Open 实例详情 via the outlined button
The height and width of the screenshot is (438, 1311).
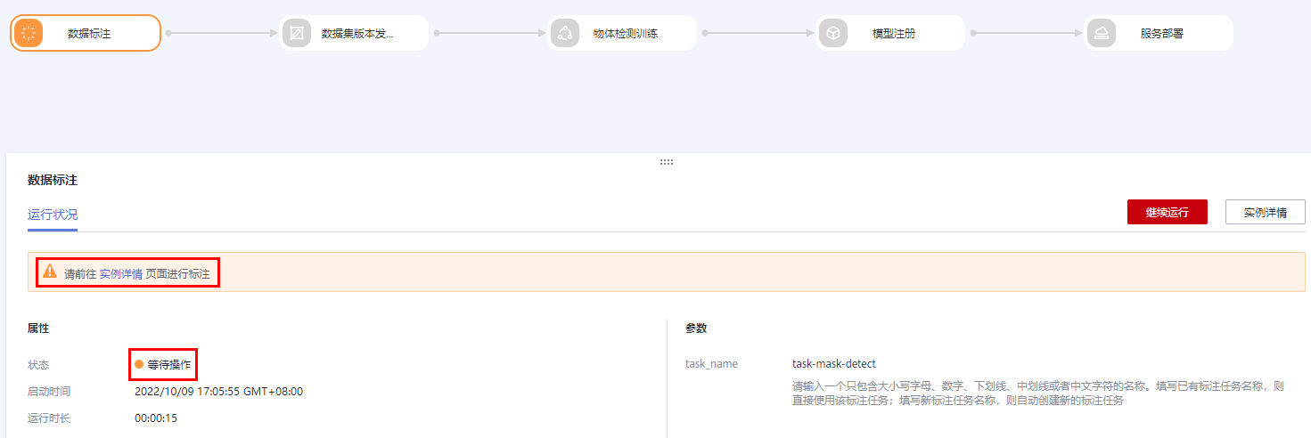pos(1265,212)
